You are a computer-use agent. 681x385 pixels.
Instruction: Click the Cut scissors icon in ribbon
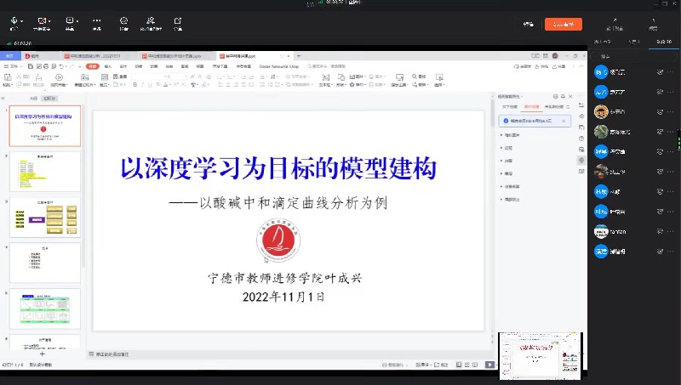pos(19,76)
